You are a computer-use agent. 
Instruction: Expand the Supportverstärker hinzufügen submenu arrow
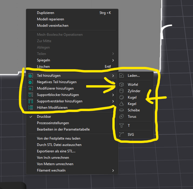click(x=113, y=101)
